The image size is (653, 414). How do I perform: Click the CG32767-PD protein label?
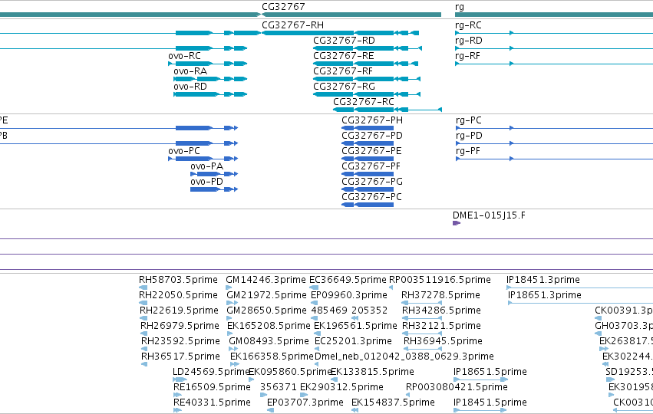[x=372, y=136]
